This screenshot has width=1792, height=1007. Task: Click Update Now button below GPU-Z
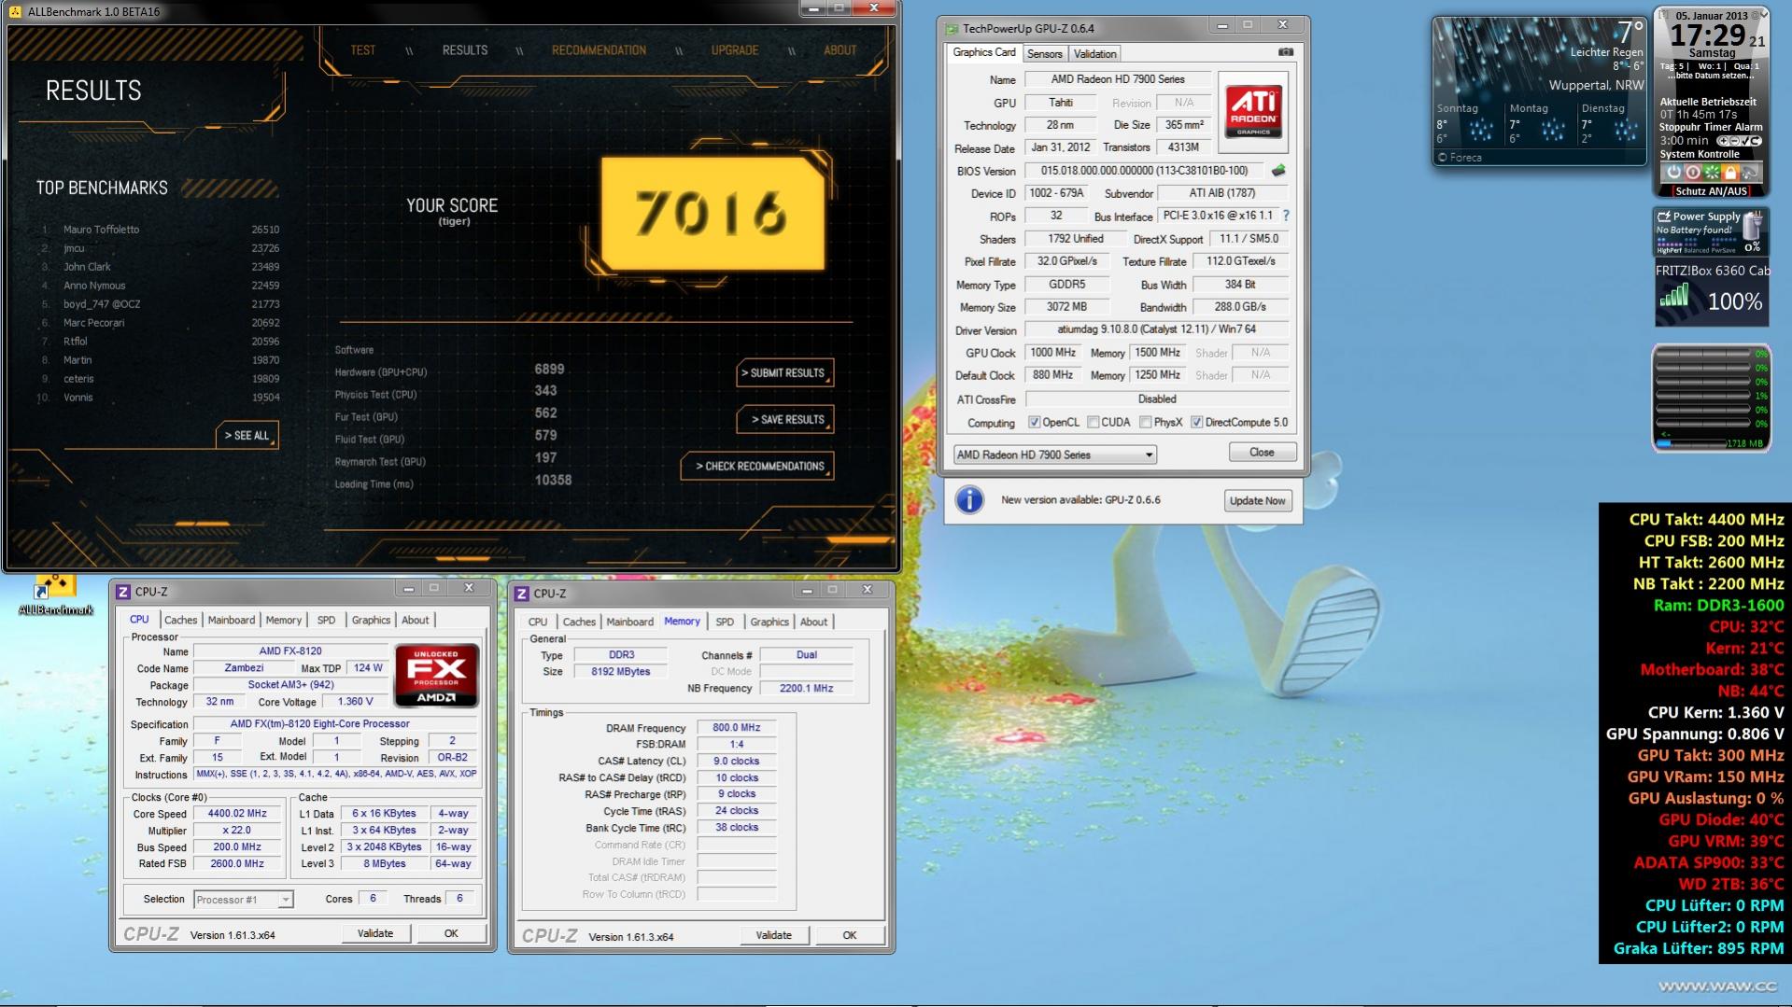[1257, 500]
